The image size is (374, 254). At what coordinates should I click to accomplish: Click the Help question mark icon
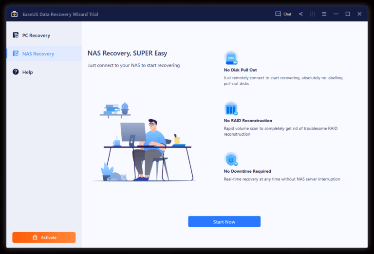[x=16, y=72]
